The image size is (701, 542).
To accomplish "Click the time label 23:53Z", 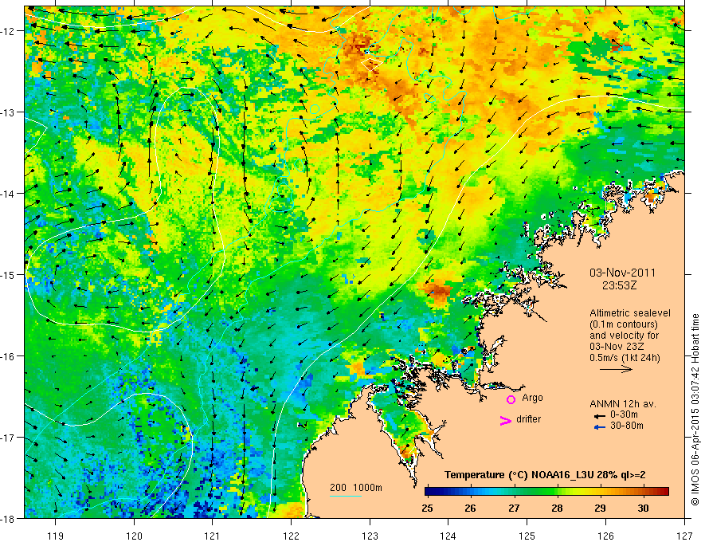I will [619, 285].
